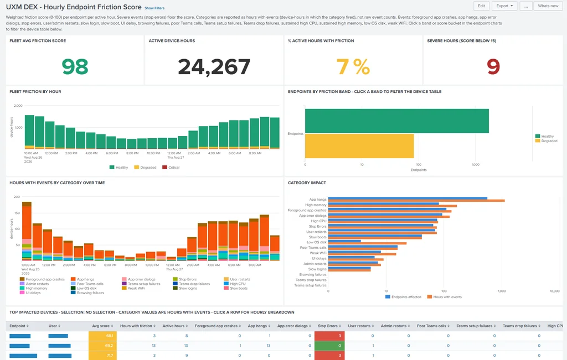Sort by Hours with friction column
567x360 pixels.
pos(154,326)
